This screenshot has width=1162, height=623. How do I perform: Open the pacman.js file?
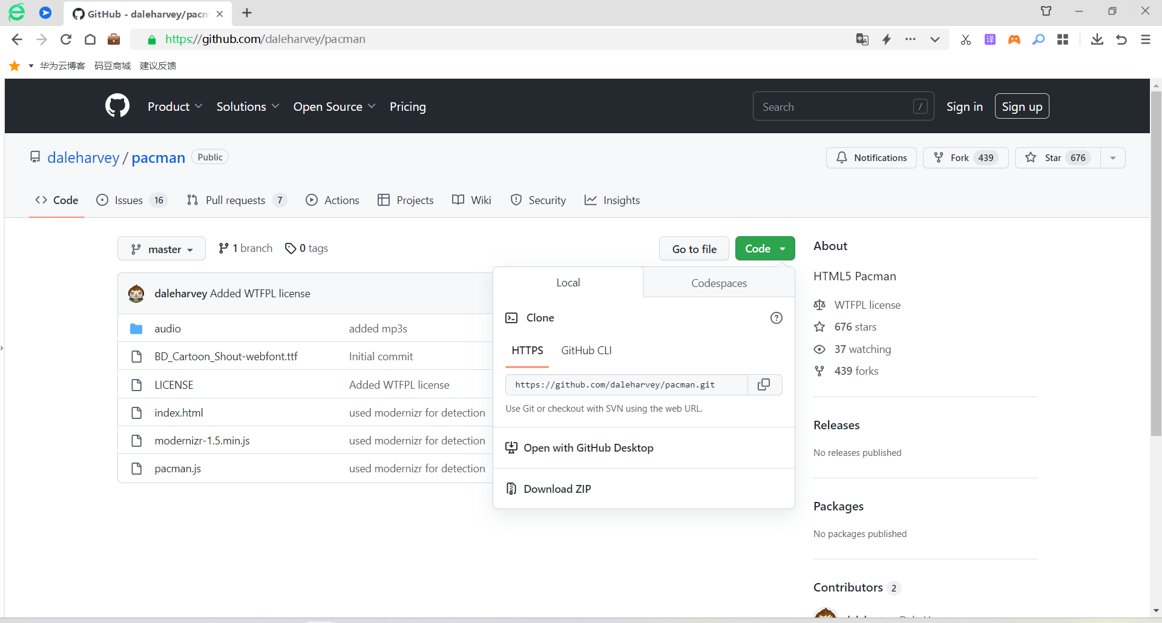click(x=178, y=469)
